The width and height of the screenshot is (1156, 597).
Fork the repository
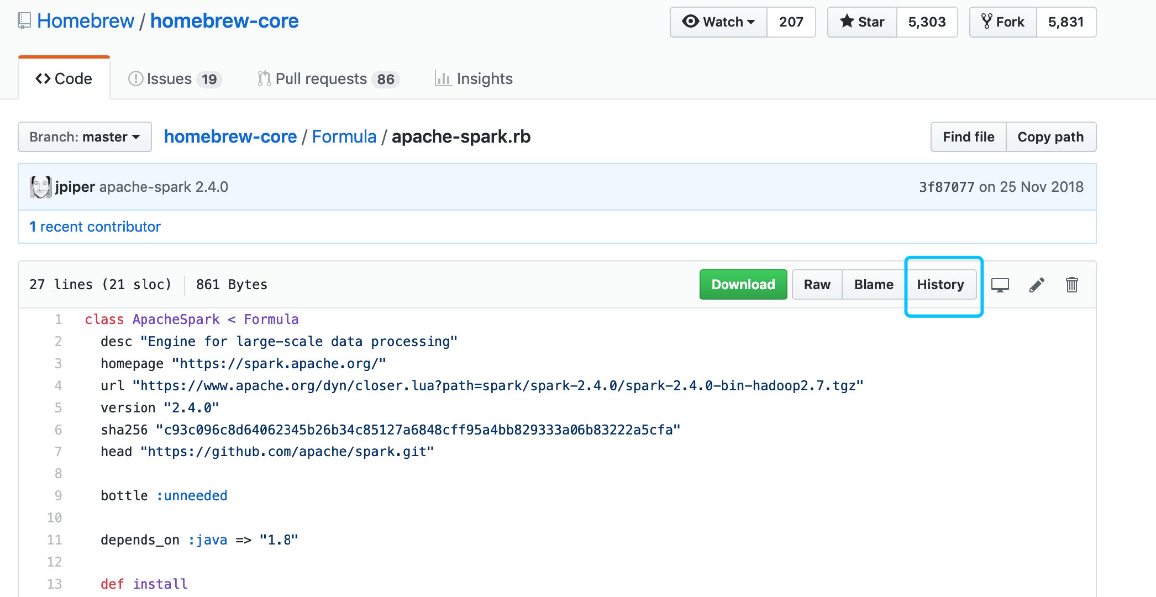(1003, 22)
